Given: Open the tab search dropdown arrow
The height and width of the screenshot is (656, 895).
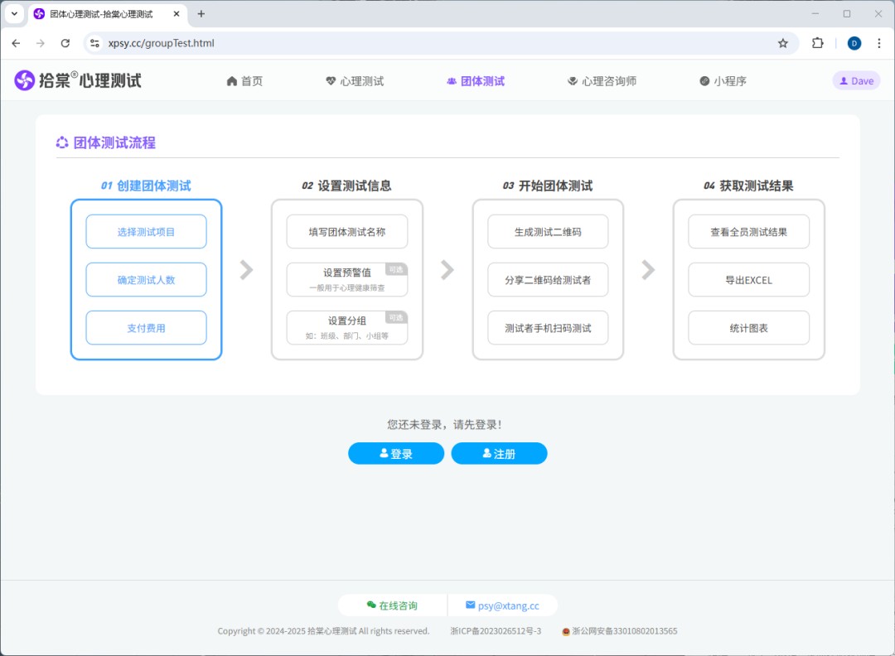Looking at the screenshot, I should tap(14, 14).
